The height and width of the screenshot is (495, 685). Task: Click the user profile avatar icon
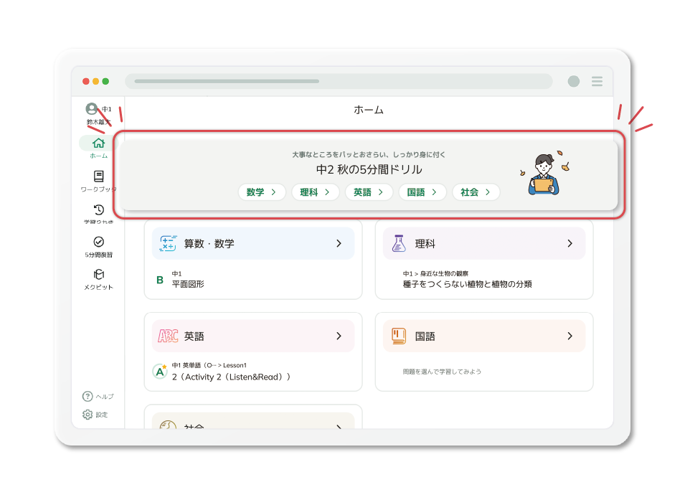click(91, 109)
